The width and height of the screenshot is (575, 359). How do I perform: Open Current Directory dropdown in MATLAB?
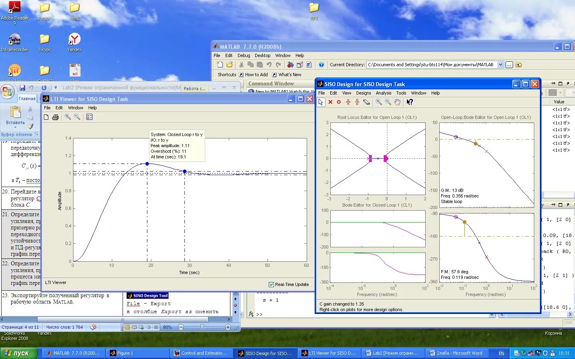[500, 65]
